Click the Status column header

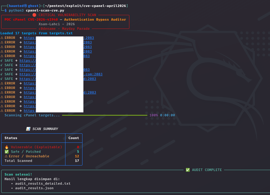(11, 138)
